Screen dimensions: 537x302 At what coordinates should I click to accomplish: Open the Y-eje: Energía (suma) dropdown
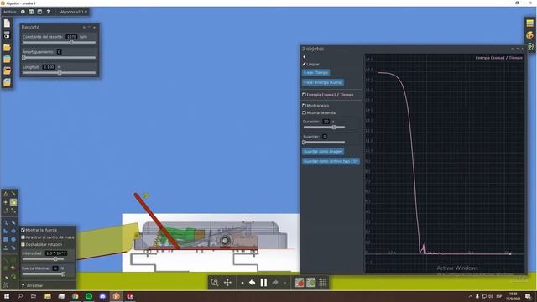pos(323,82)
